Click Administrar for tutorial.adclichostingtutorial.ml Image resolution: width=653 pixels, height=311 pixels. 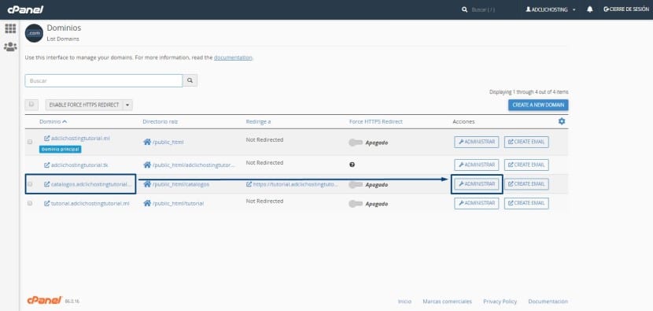(477, 203)
